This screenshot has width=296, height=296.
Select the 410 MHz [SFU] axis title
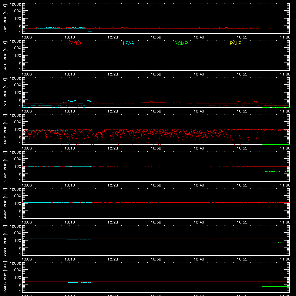pos(5,55)
